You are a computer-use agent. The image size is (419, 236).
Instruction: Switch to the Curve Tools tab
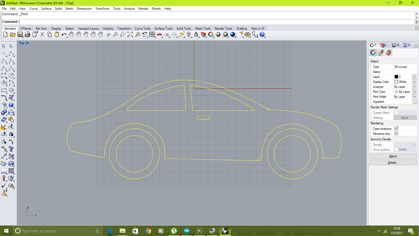point(142,29)
